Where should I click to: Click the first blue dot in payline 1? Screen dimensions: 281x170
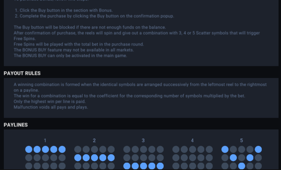29,149
